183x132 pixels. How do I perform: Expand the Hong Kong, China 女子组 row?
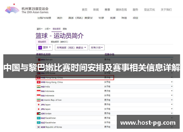(x=172, y=82)
